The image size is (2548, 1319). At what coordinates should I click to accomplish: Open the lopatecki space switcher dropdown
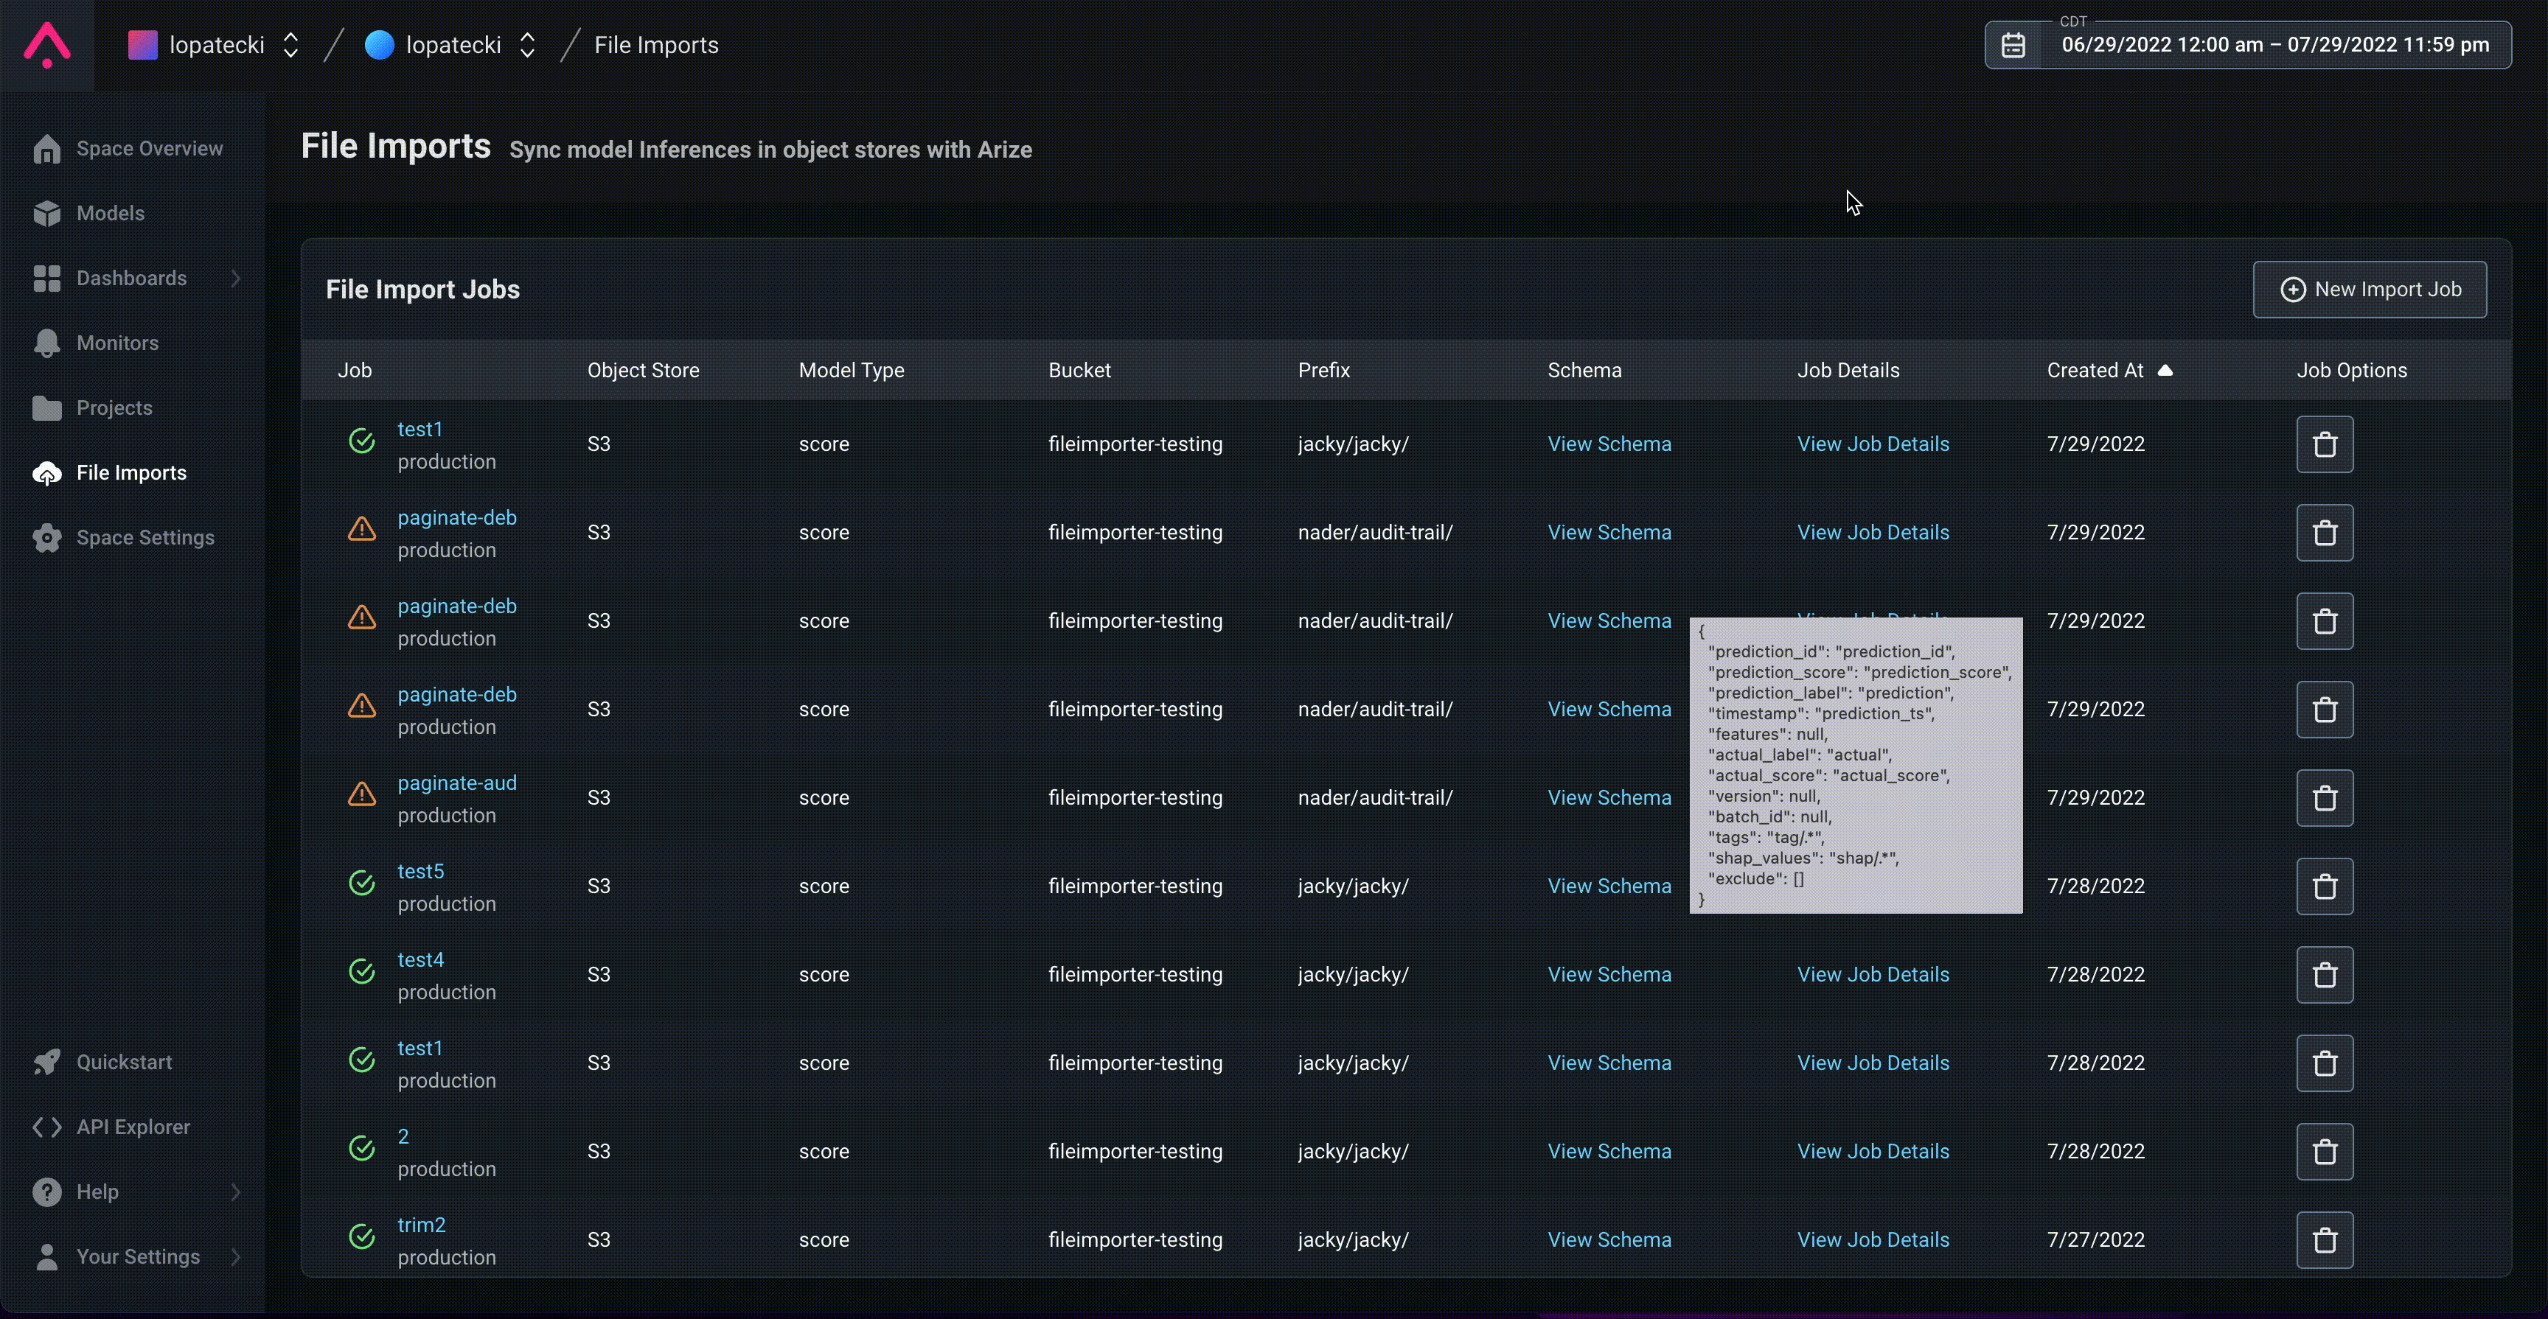coord(527,46)
